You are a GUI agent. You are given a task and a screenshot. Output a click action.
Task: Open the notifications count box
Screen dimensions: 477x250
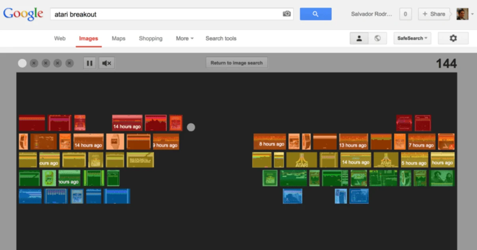(x=405, y=14)
